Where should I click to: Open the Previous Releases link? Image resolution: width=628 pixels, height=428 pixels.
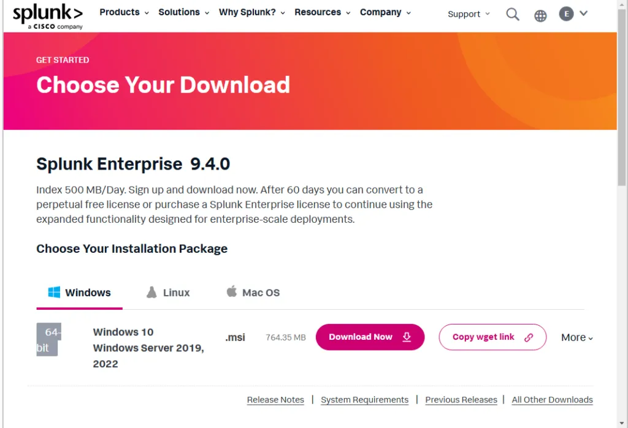tap(461, 400)
